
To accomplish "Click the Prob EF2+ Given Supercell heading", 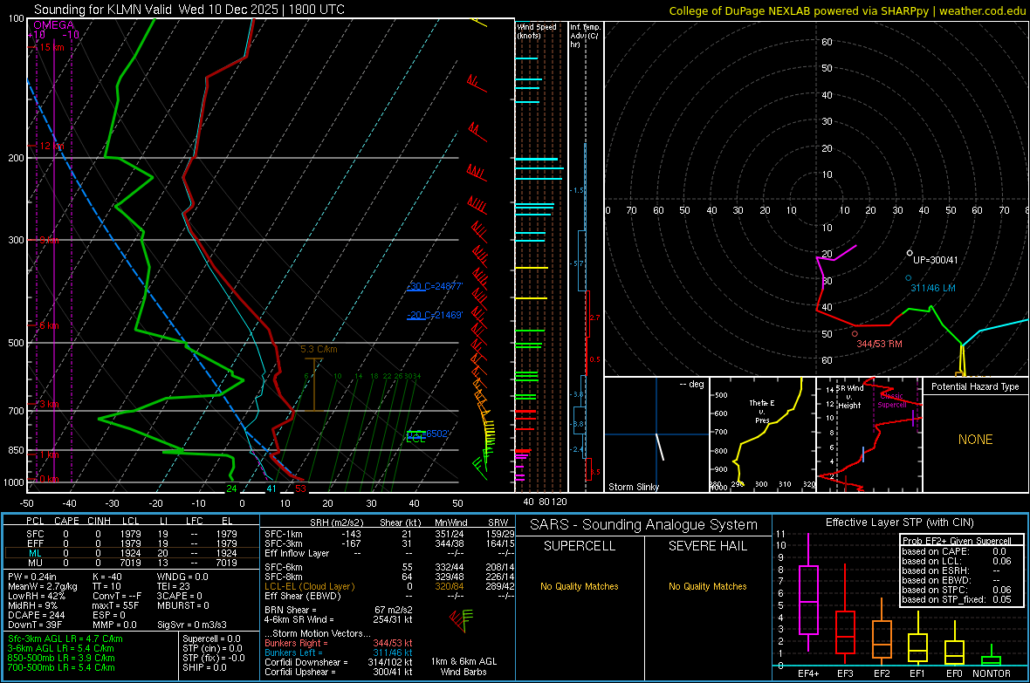I will click(x=957, y=541).
